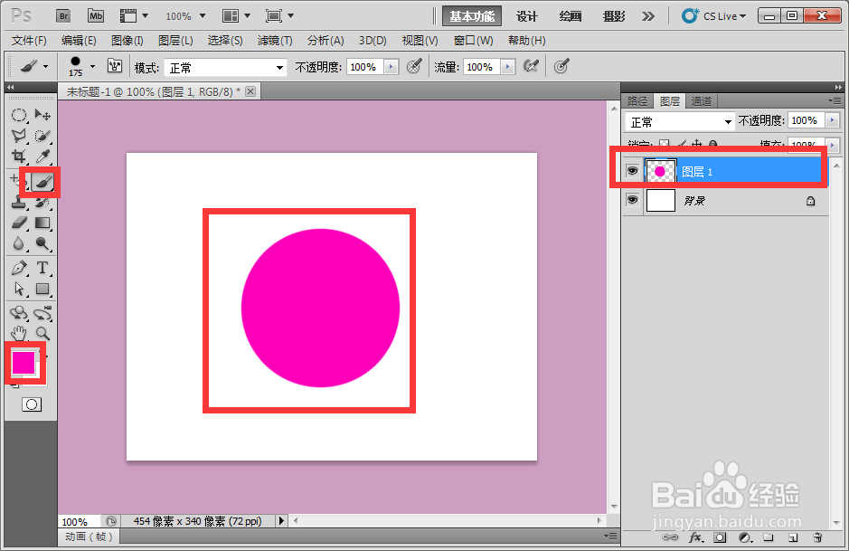Select the Move tool

click(x=42, y=115)
